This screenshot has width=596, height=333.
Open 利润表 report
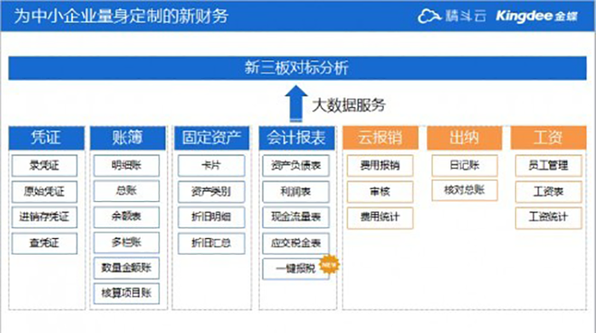point(296,191)
